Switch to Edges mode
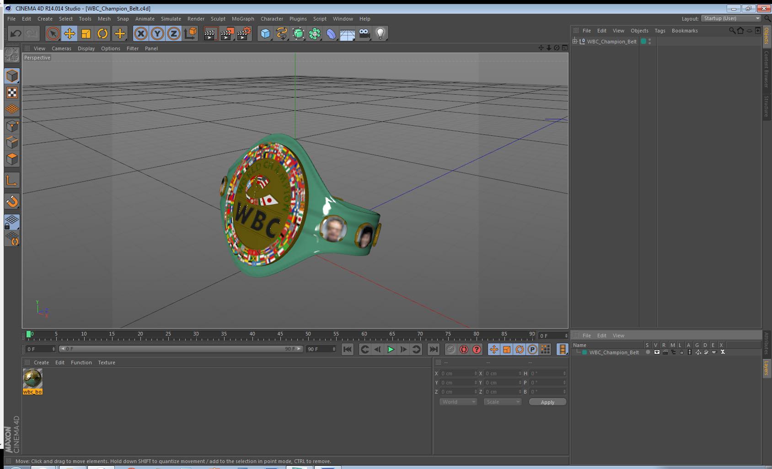Image resolution: width=772 pixels, height=469 pixels. [x=12, y=142]
